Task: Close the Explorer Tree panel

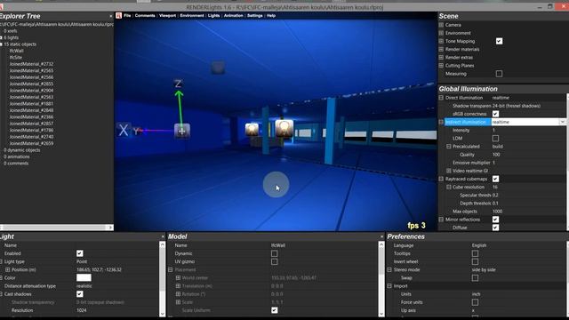Action: click(x=110, y=16)
